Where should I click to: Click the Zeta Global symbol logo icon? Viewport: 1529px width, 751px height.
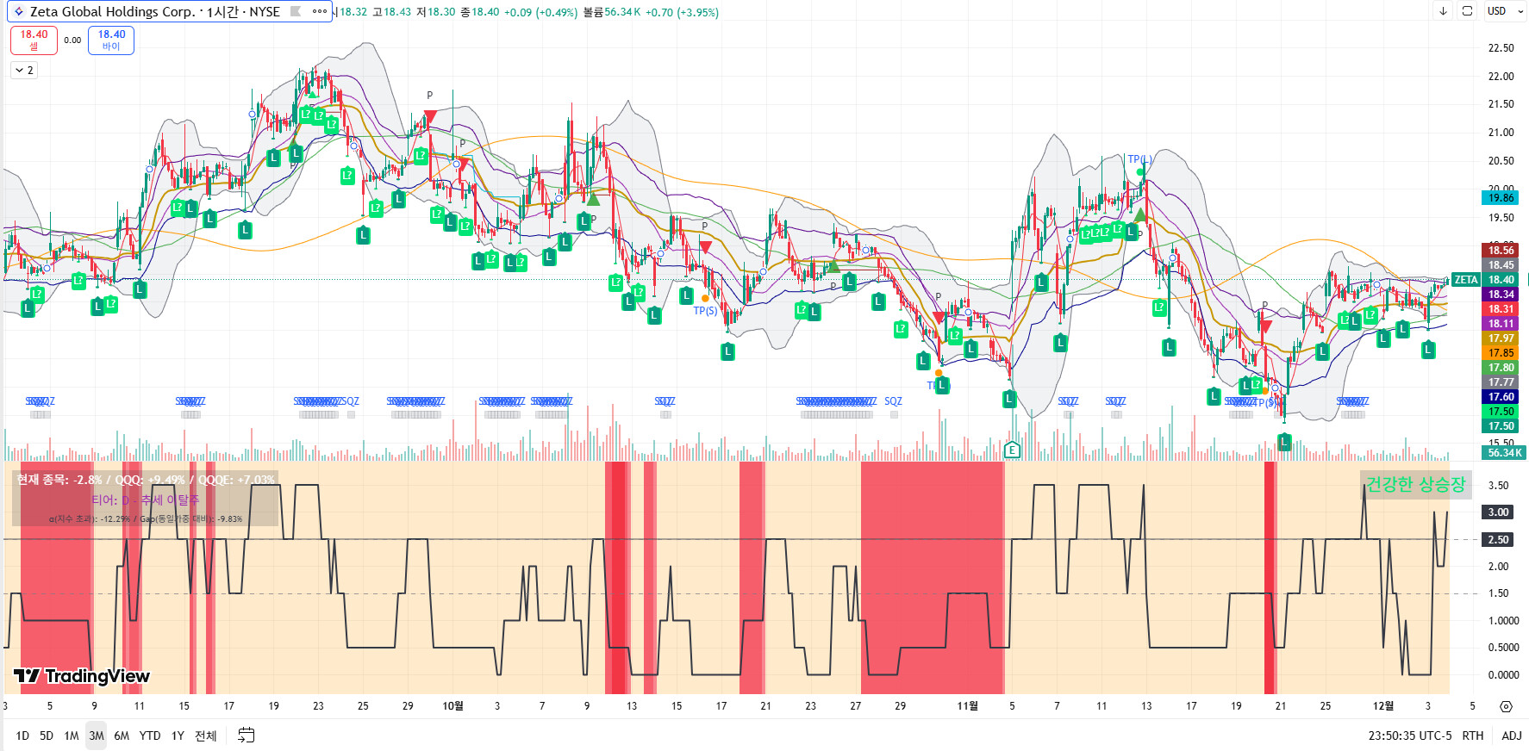pos(19,12)
